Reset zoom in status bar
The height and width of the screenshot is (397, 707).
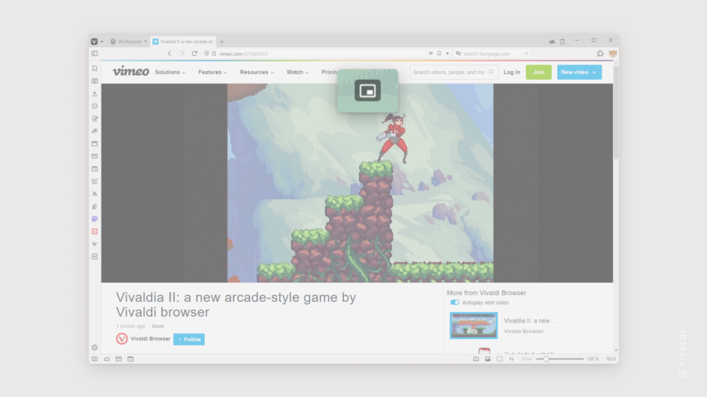pos(527,359)
